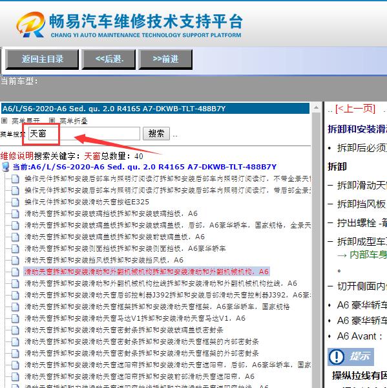The image size is (387, 388).
Task: Click the document icon for 机械机构拉线，A6 row
Action: [x=15, y=283]
